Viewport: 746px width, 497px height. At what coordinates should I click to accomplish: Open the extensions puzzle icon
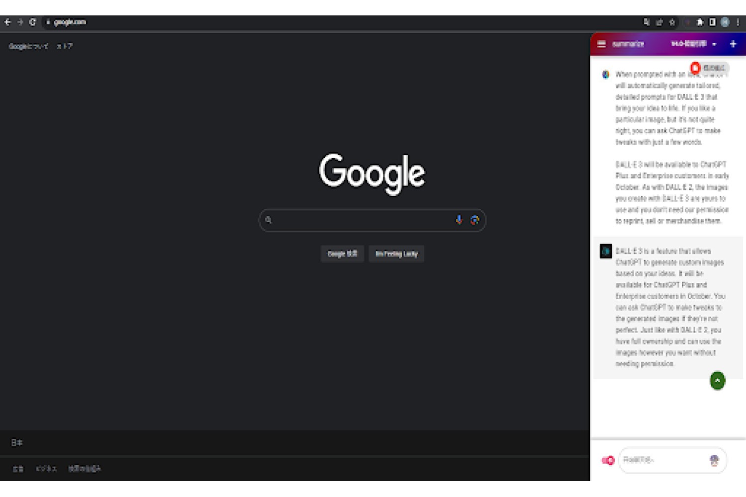click(700, 22)
